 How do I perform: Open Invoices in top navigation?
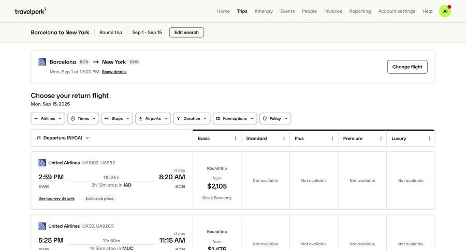tap(333, 11)
